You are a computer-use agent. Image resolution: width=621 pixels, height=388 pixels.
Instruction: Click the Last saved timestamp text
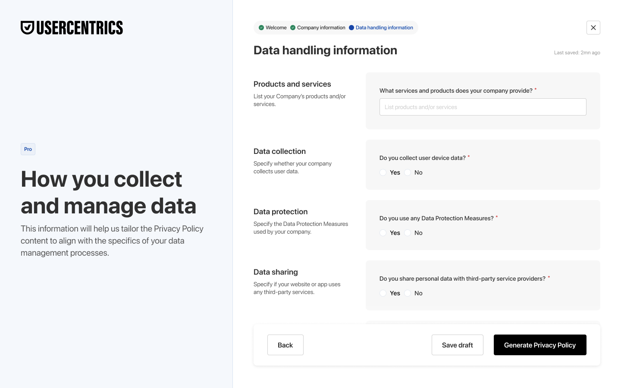[577, 53]
